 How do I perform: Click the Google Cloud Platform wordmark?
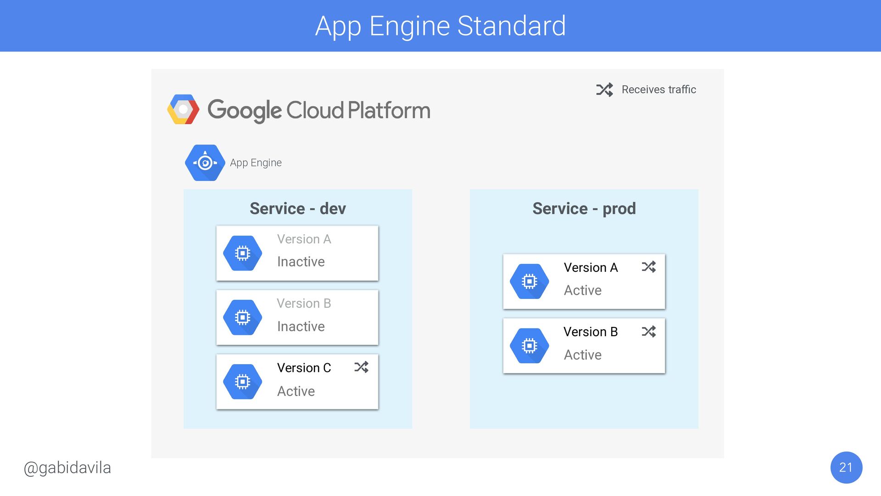click(x=319, y=110)
